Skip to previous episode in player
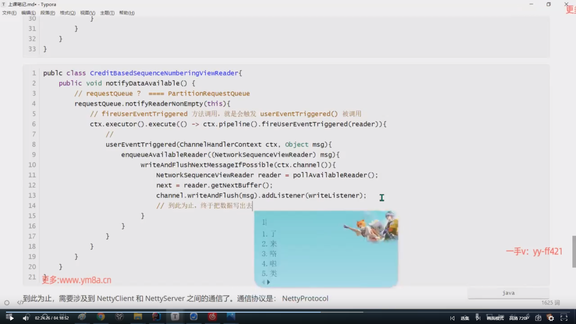Image resolution: width=576 pixels, height=324 pixels. 452,318
